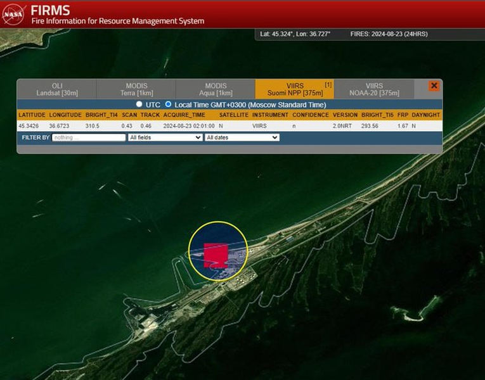Open the All dates dropdown
Image resolution: width=485 pixels, height=380 pixels.
tap(242, 137)
